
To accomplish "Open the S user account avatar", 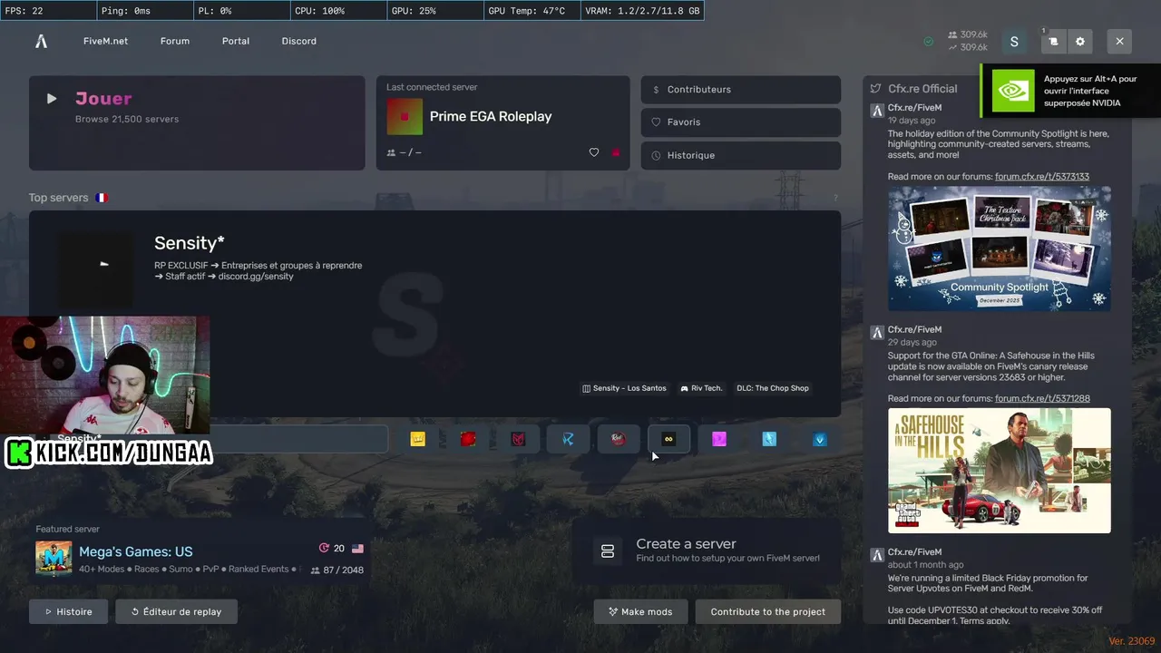I will [1014, 42].
